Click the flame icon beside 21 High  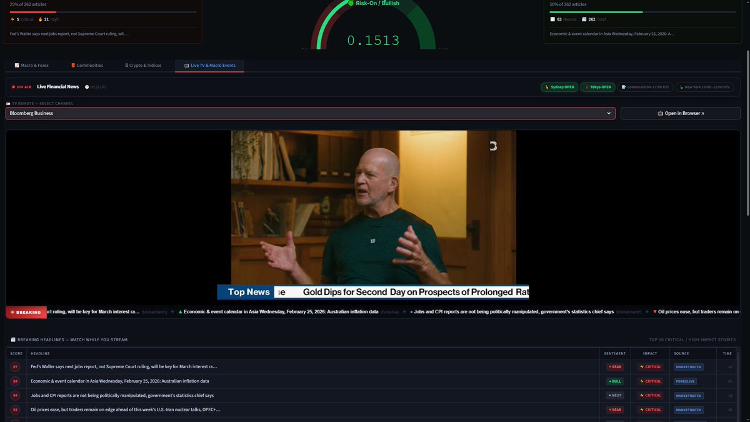[x=40, y=19]
